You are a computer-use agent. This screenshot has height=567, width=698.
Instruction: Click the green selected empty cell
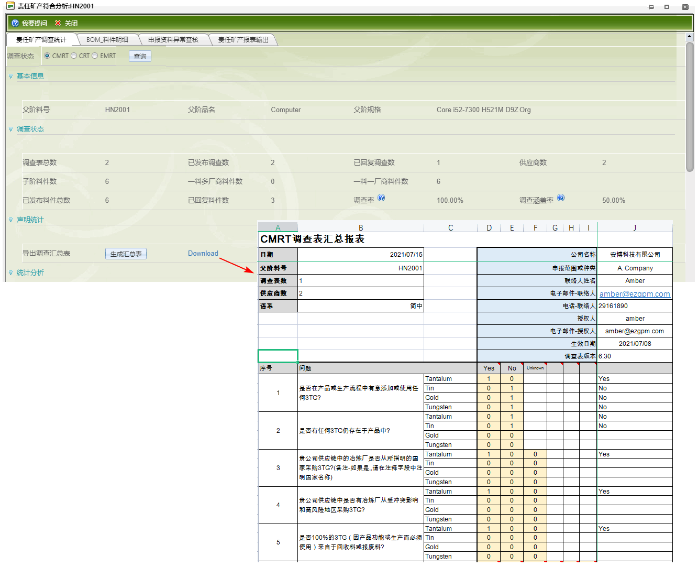pos(278,356)
